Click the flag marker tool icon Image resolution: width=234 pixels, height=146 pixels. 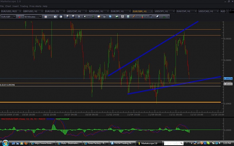85,17
